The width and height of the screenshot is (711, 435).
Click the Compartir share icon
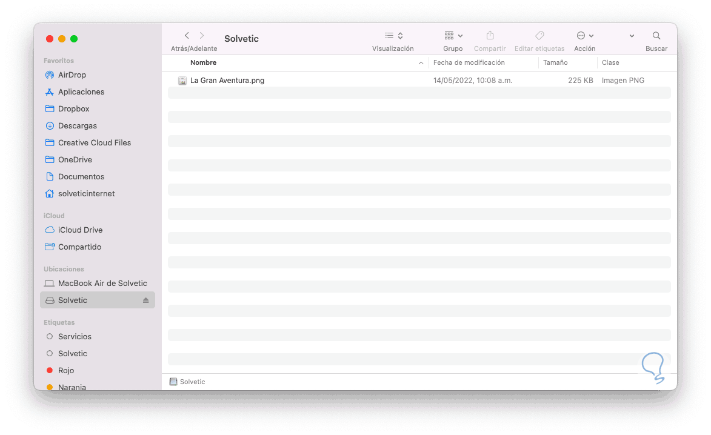490,35
